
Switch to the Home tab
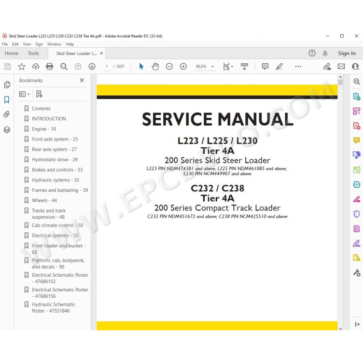(x=11, y=53)
